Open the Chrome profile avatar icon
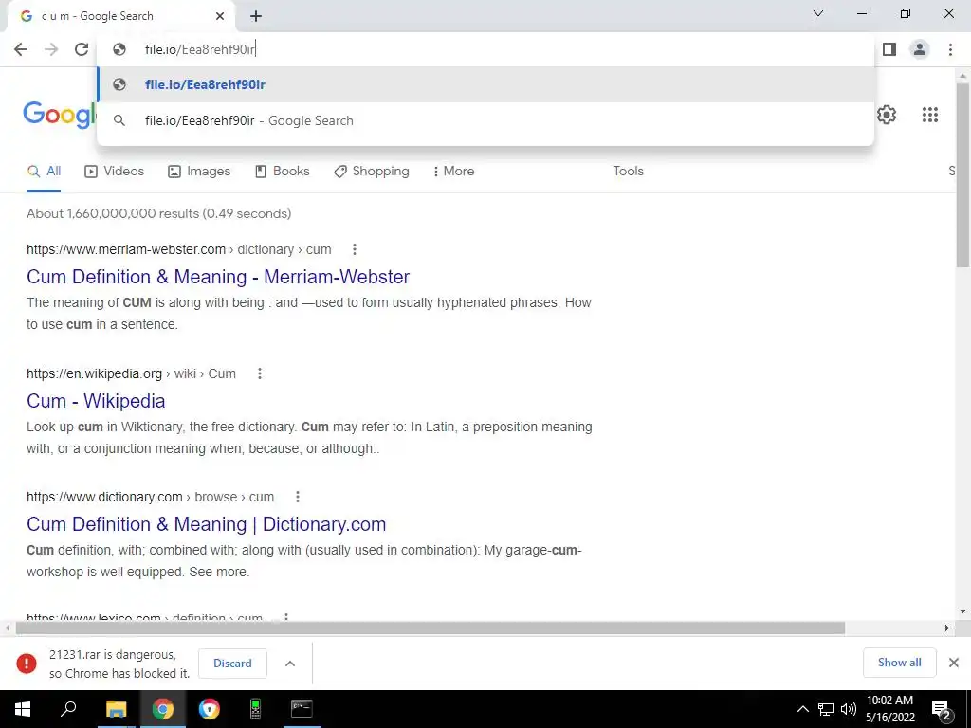 920,49
